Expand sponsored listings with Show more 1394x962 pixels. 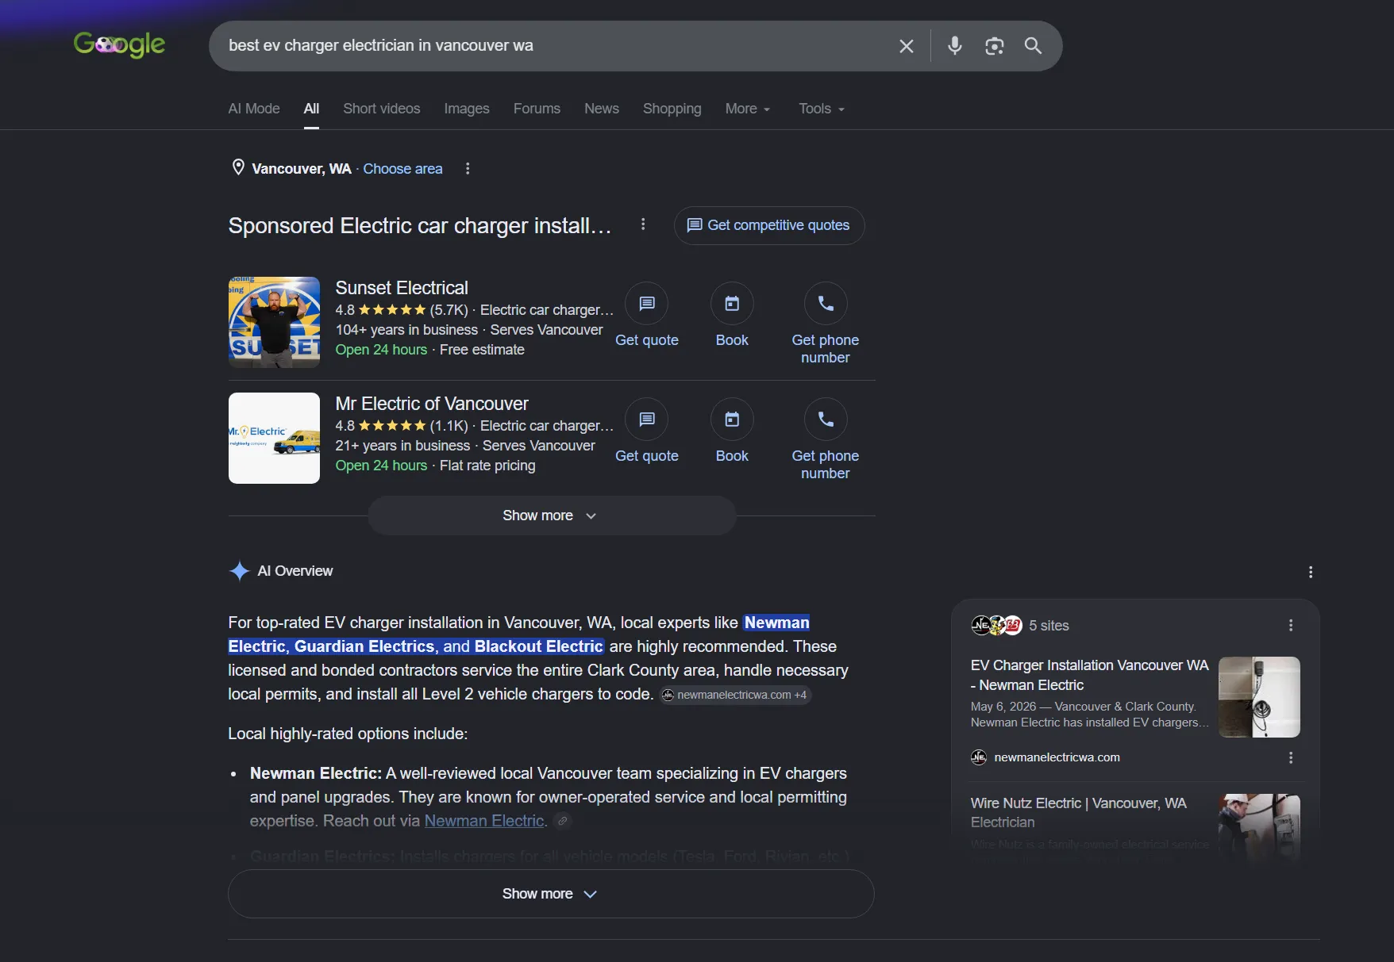(552, 515)
